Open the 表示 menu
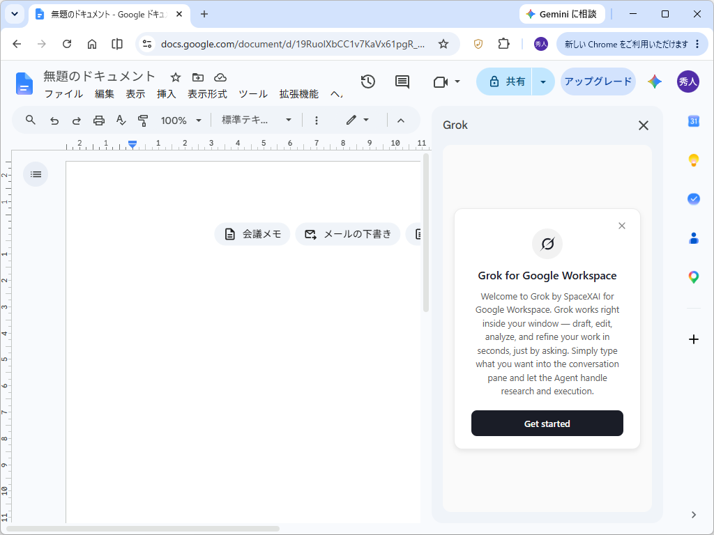This screenshot has height=535, width=714. pos(135,94)
